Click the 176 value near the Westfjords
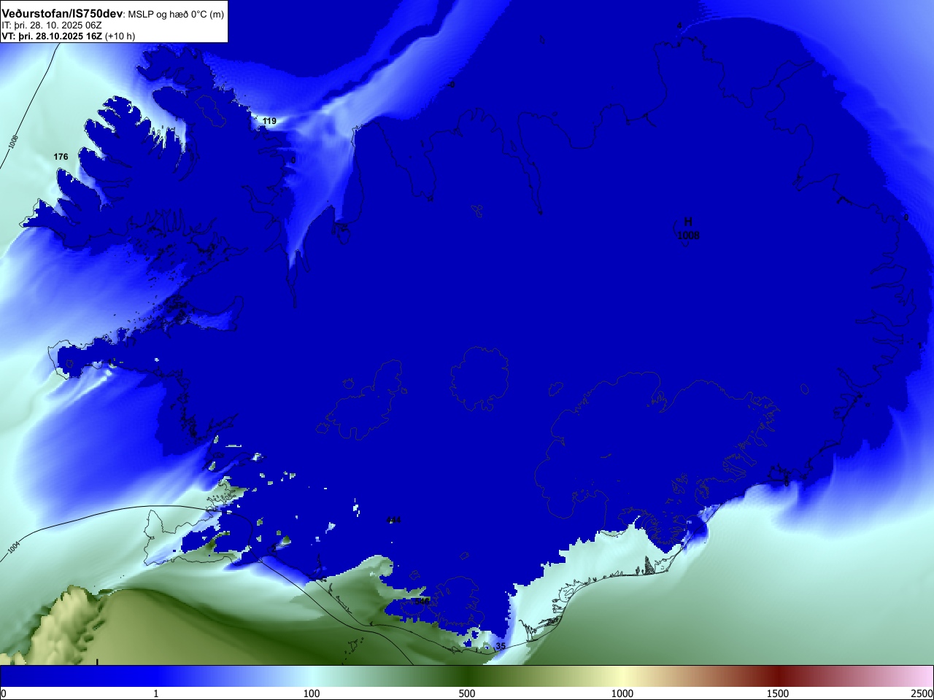934x700 pixels. point(61,157)
